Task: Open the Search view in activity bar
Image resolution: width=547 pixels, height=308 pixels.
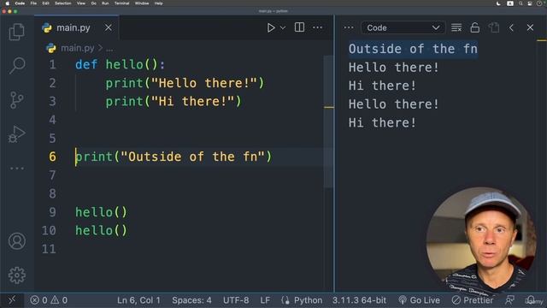Action: pos(17,65)
